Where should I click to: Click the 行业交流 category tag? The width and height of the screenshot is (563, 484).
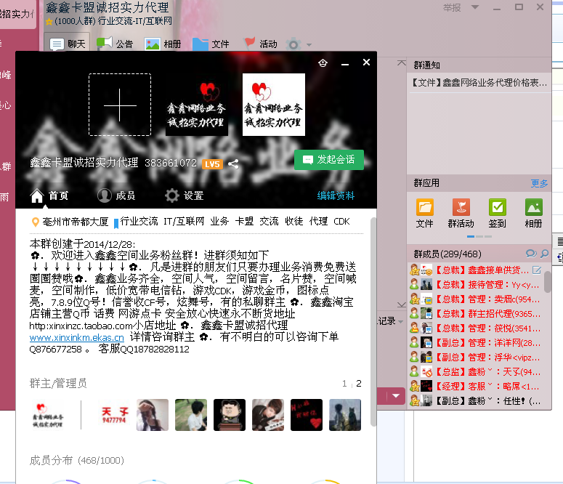coord(139,222)
